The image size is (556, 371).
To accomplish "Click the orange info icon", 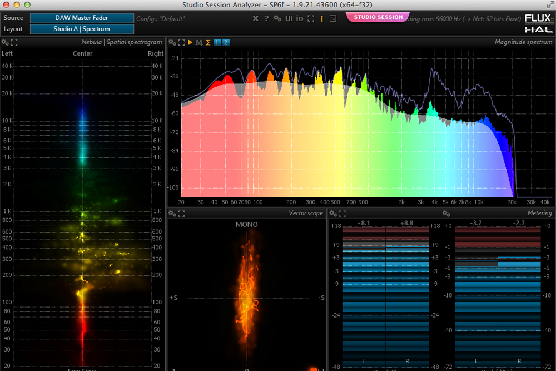I will [322, 19].
